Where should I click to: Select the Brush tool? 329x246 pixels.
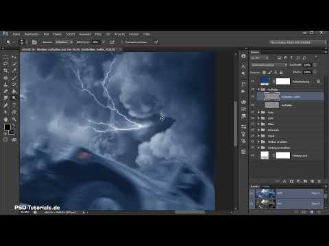(14, 78)
